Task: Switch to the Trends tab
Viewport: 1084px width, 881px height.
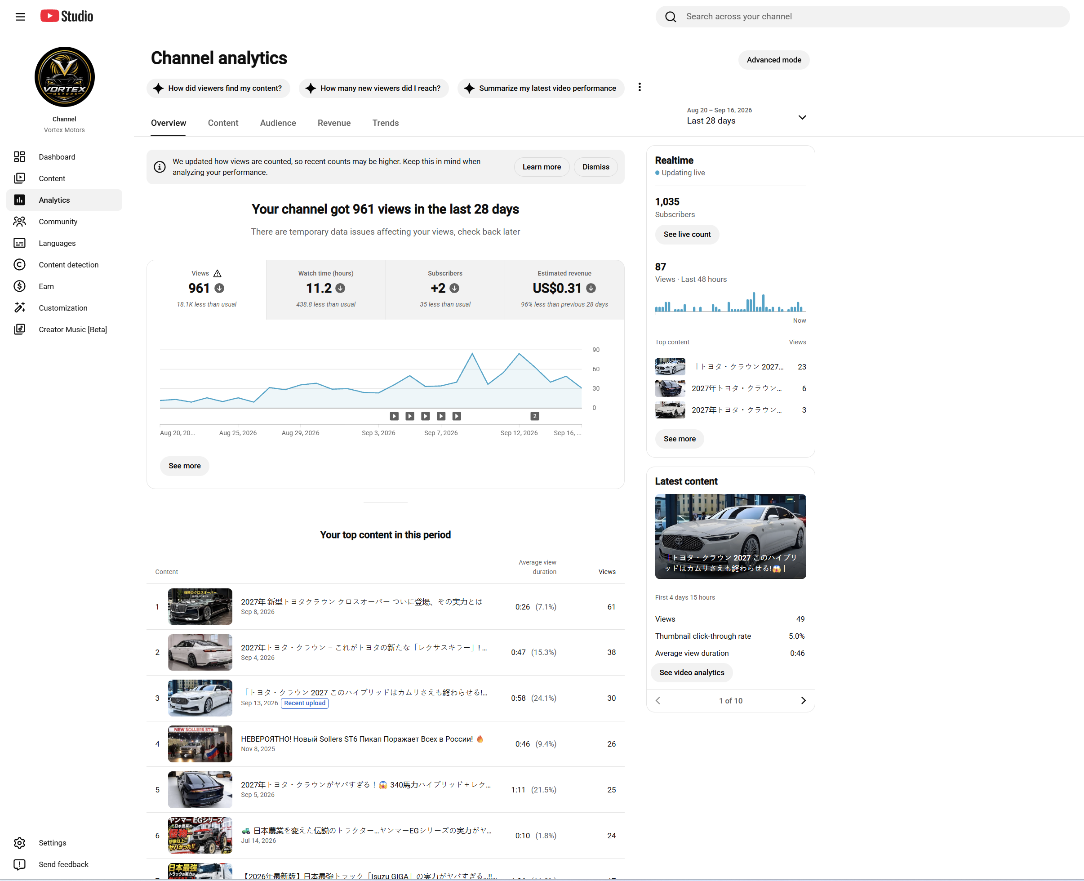Action: (385, 123)
